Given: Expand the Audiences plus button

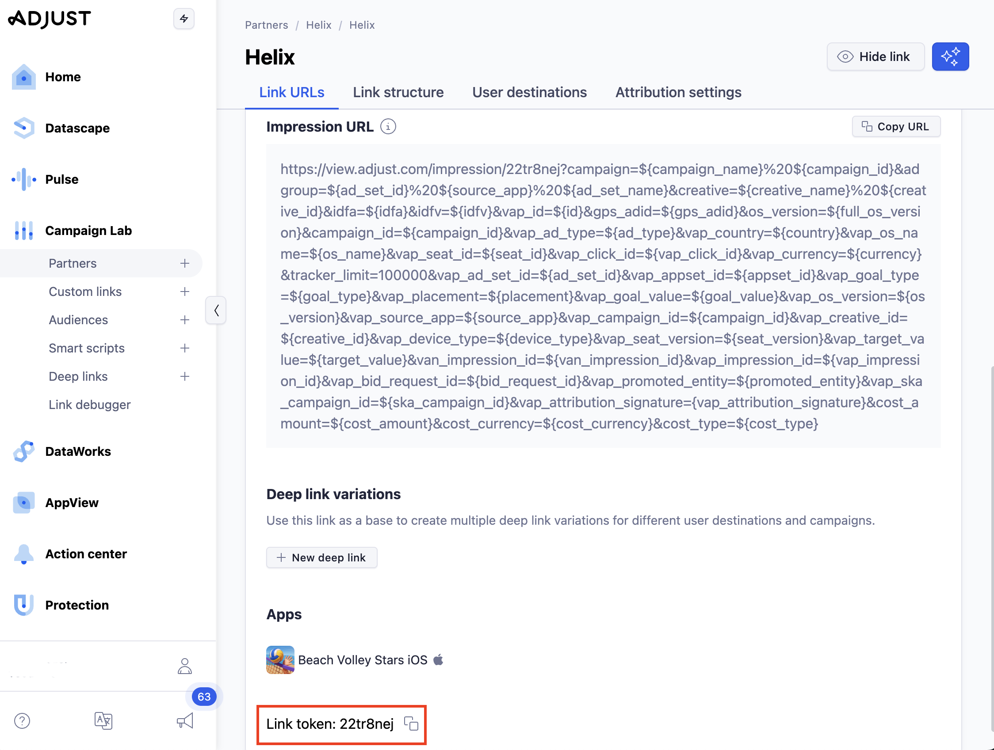Looking at the screenshot, I should coord(185,320).
